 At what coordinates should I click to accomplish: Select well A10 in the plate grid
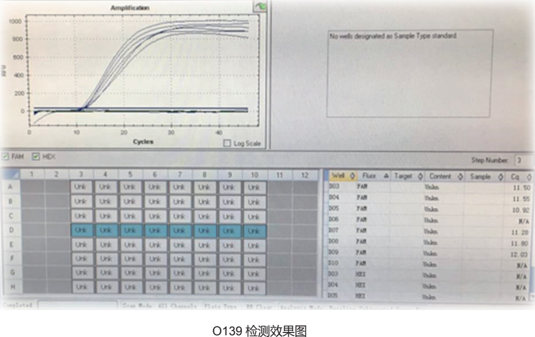(255, 187)
